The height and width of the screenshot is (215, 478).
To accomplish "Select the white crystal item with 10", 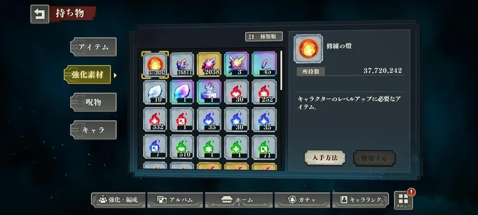I will 155,92.
